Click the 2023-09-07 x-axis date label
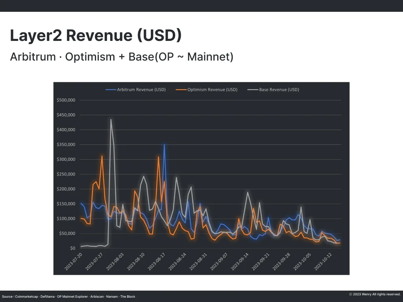The width and height of the screenshot is (403, 302). click(219, 261)
